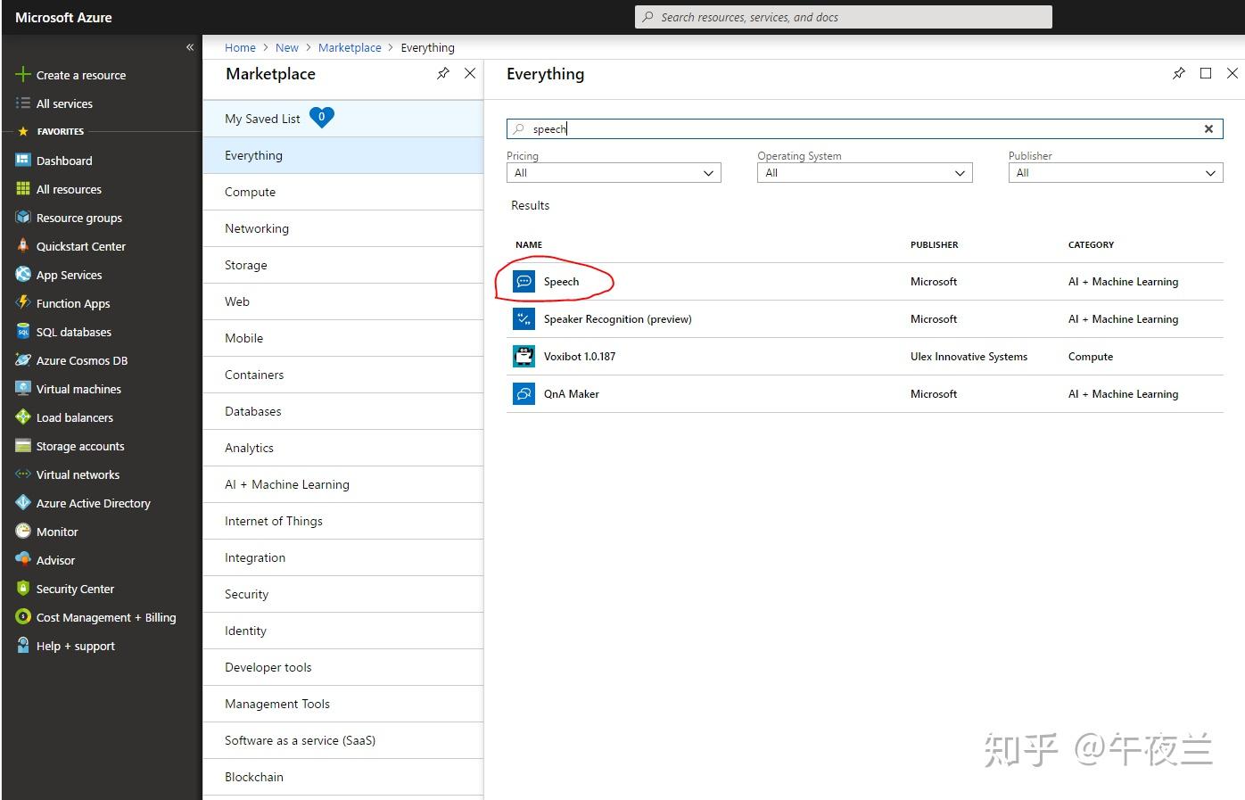Click the Ulex Innovative Systems publisher cell
This screenshot has width=1245, height=800.
tap(969, 357)
